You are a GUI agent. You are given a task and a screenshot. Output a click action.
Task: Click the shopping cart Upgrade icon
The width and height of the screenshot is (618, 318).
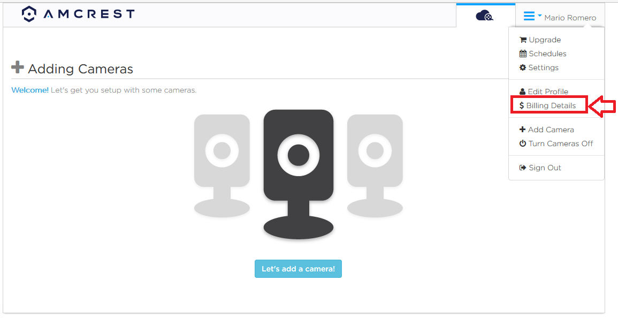(523, 40)
